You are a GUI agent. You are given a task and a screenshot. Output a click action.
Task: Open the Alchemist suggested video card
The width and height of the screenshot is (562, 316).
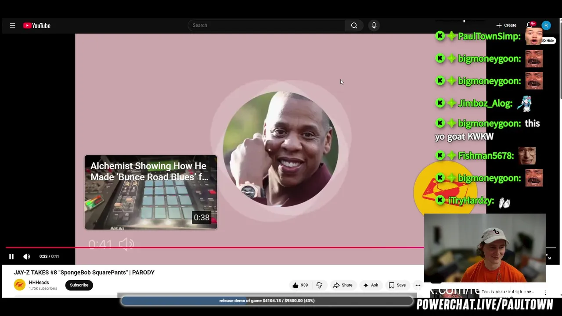(151, 192)
